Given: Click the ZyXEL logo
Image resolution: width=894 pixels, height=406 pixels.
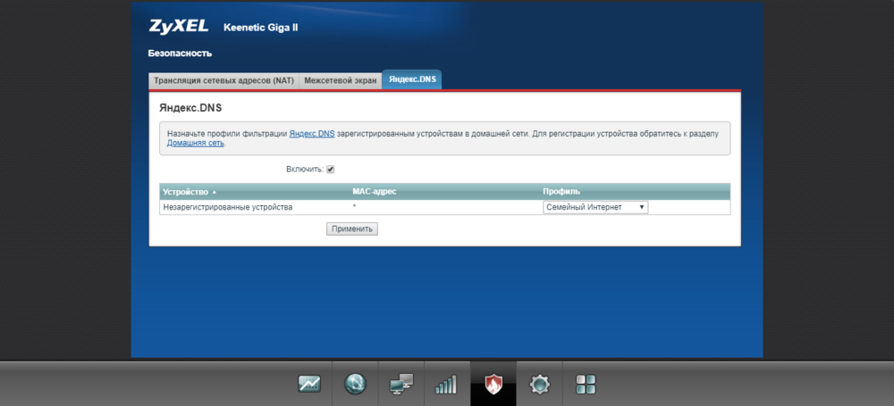Looking at the screenshot, I should click(x=179, y=26).
